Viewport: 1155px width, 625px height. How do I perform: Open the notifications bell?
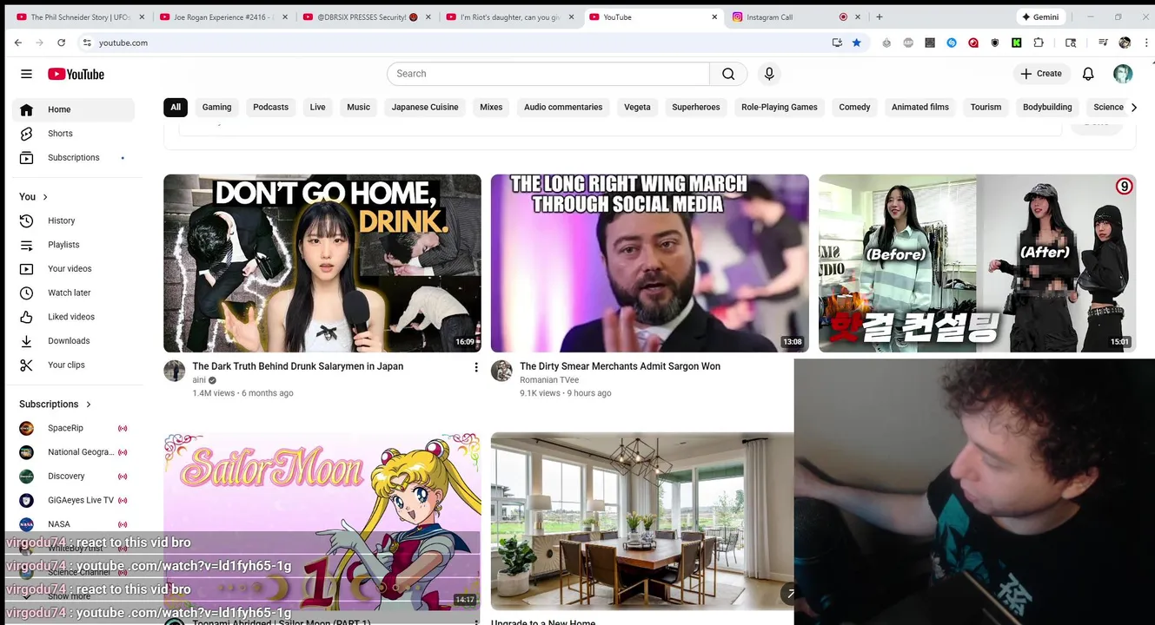pyautogui.click(x=1088, y=74)
